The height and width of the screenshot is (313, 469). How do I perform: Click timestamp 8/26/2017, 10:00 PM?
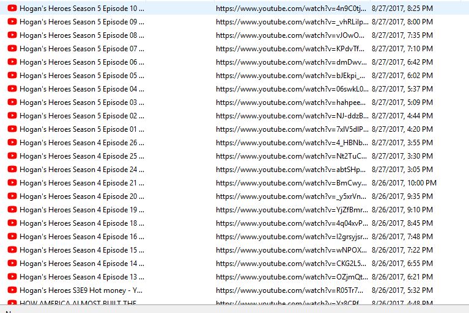(x=404, y=183)
